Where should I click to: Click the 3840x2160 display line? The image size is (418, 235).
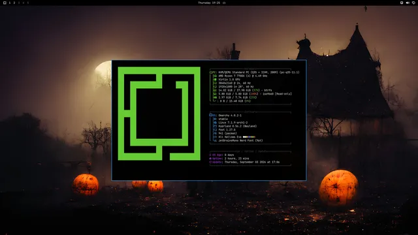pyautogui.click(x=234, y=83)
